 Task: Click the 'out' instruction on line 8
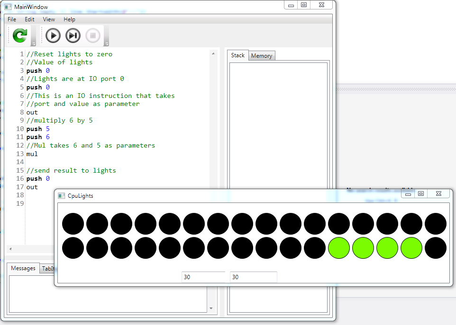point(32,112)
